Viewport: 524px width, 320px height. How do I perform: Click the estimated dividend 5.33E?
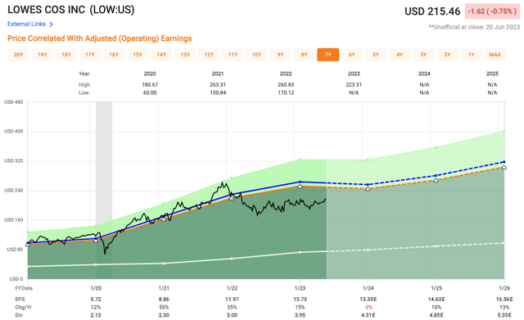(504, 315)
